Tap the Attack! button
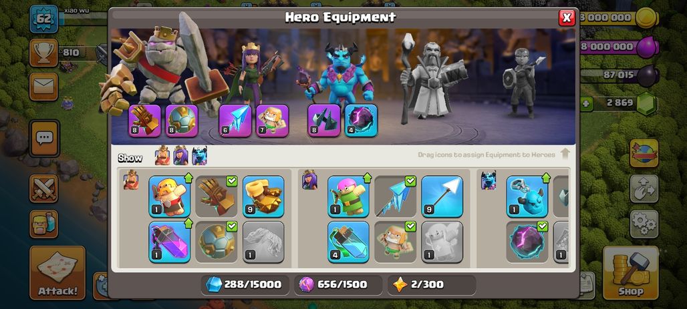 point(57,273)
